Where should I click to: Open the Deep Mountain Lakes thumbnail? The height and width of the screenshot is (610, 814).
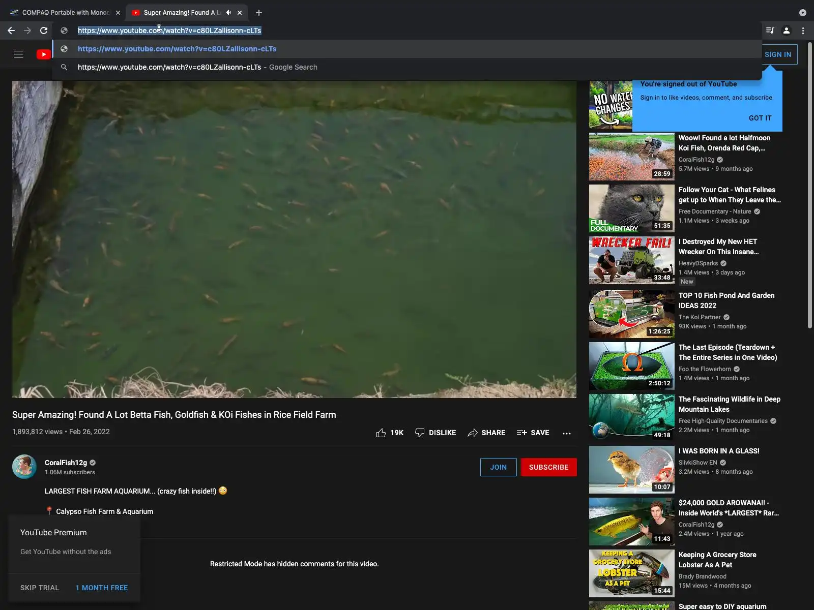click(632, 418)
